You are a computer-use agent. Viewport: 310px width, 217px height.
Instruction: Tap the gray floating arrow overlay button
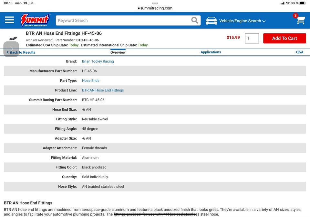11,49
